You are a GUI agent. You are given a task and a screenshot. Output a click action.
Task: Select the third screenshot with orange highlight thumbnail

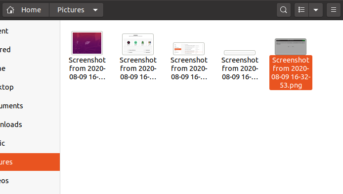[x=189, y=49]
